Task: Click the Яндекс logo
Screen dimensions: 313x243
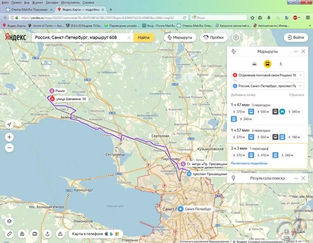Action: 15,37
